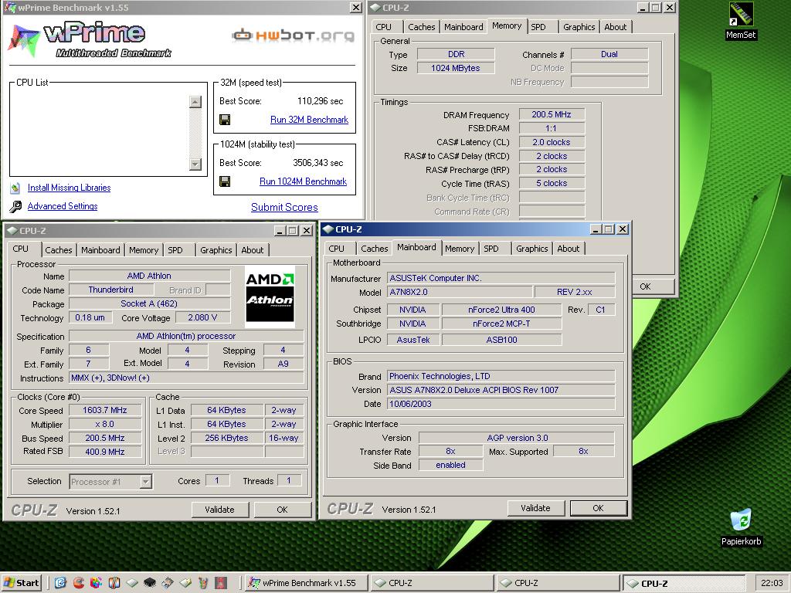Select the nForce2 Ultra 400 chipset field
Screen dimensions: 791x593
(x=501, y=310)
